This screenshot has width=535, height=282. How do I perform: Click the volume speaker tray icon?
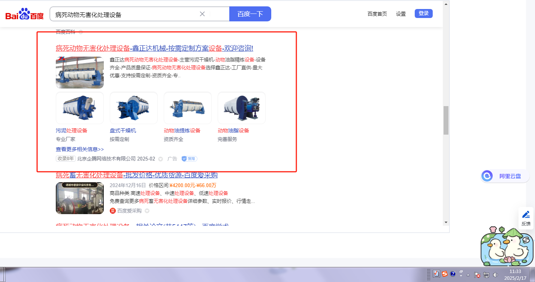pyautogui.click(x=495, y=275)
